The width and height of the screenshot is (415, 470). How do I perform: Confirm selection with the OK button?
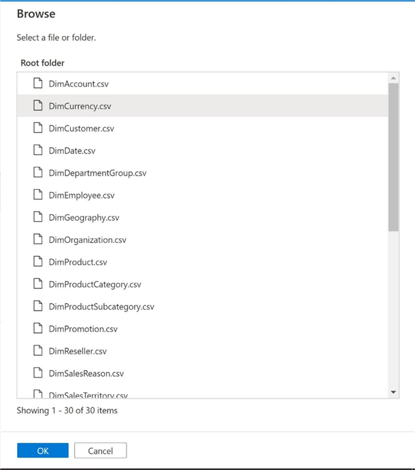pyautogui.click(x=43, y=450)
